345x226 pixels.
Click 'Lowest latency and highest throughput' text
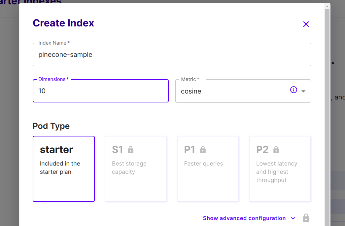tap(277, 172)
